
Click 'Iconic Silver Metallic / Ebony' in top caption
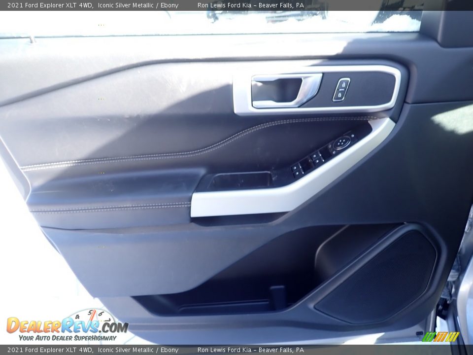point(138,5)
